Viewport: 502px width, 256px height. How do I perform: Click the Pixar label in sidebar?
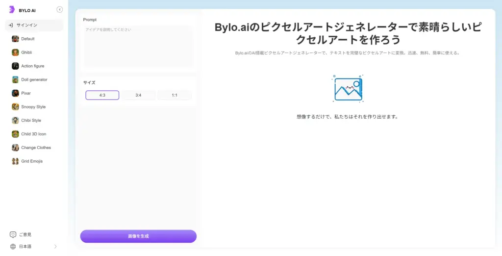[x=26, y=93]
